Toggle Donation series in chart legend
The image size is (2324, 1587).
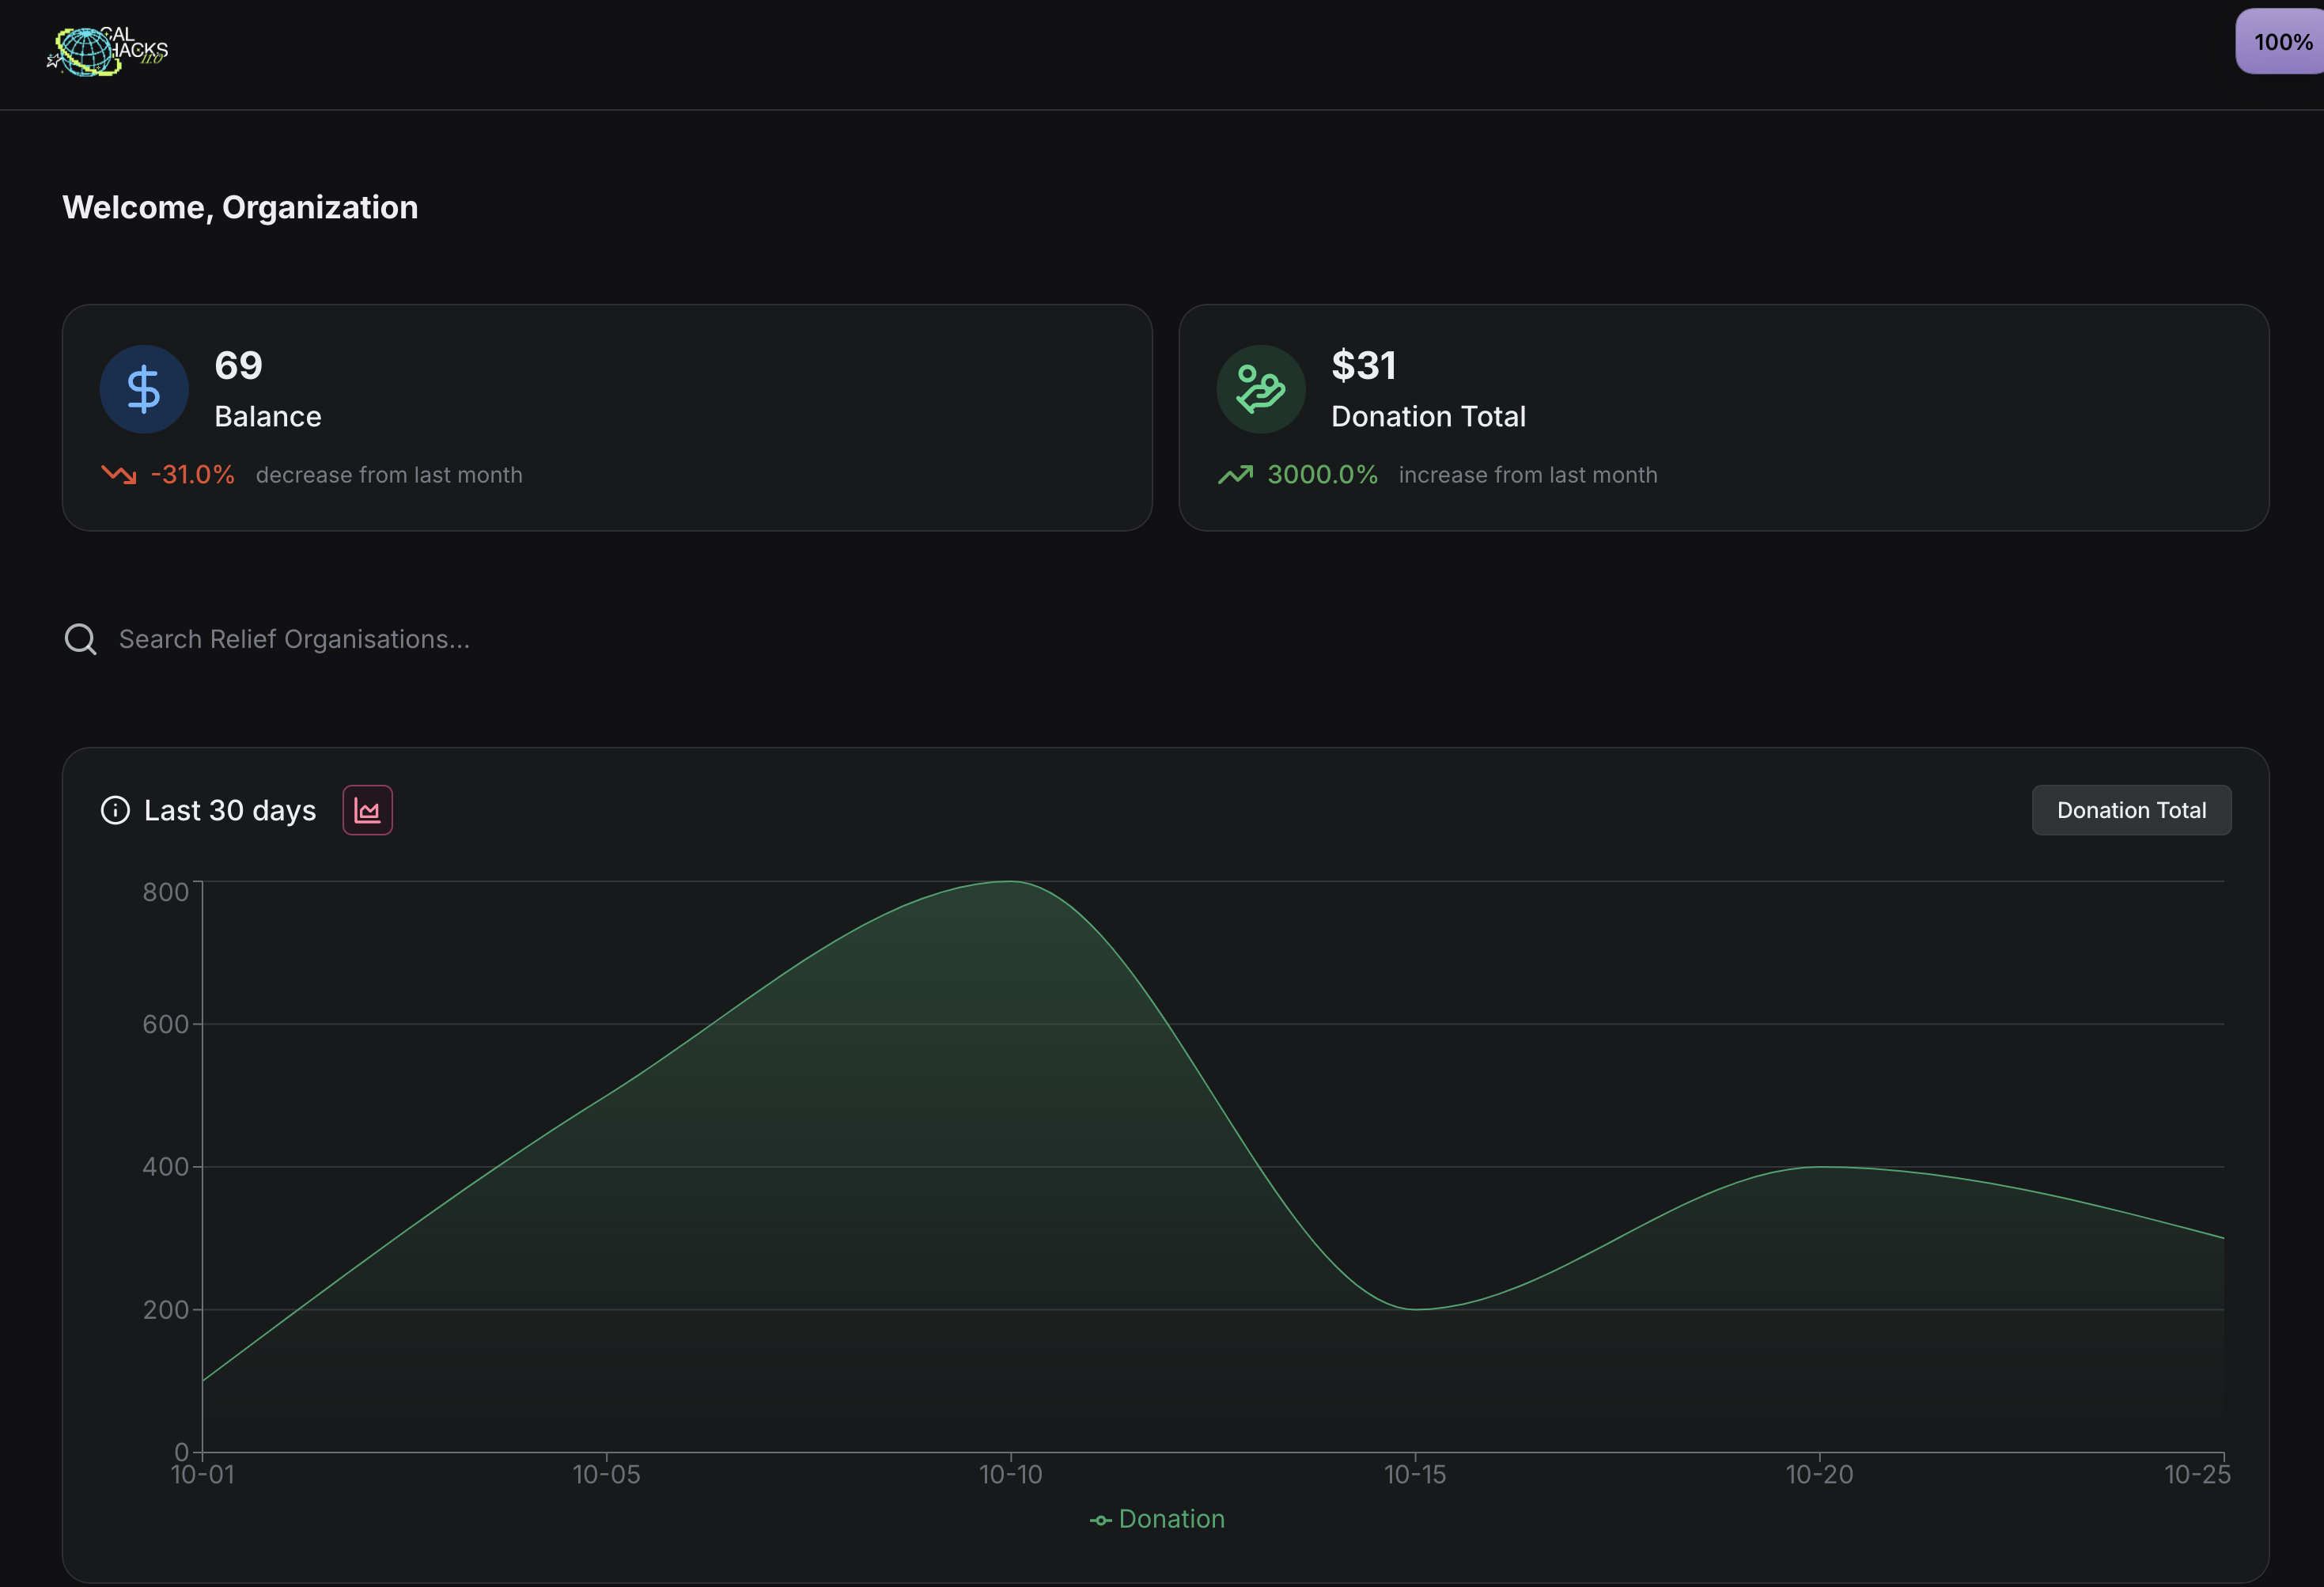pyautogui.click(x=1157, y=1519)
